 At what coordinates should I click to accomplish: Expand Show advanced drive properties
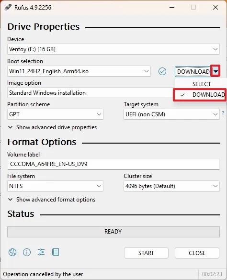coord(53,127)
